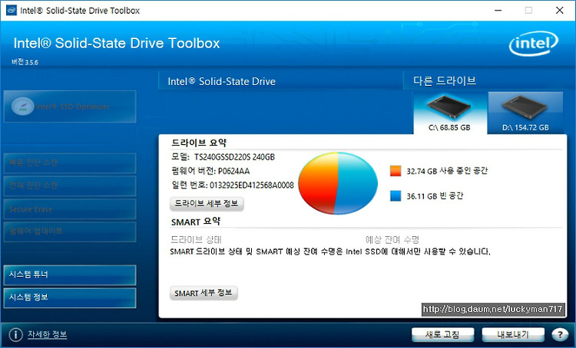The height and width of the screenshot is (348, 576).
Task: Click the 예상 잔여 수명 label
Action: (x=392, y=240)
